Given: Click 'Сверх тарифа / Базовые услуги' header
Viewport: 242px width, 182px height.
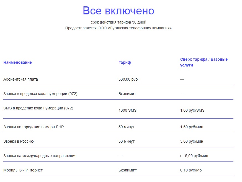Looking at the screenshot, I should 204,62.
